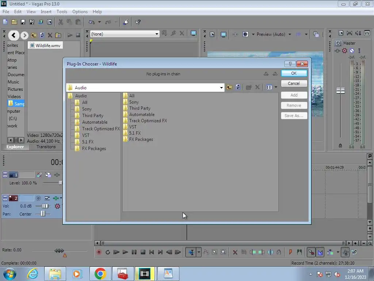This screenshot has height=281, width=374.
Task: Open the Undo history dropdown arrow
Action: click(x=99, y=22)
